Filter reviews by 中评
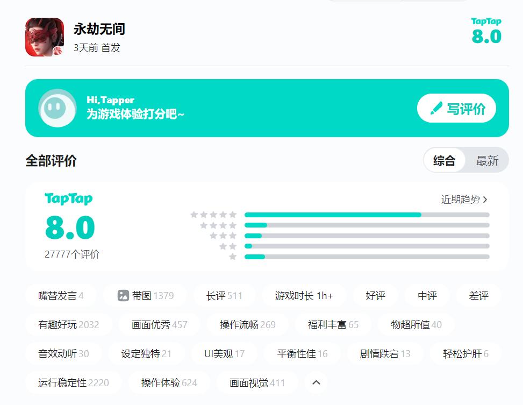 coord(427,295)
